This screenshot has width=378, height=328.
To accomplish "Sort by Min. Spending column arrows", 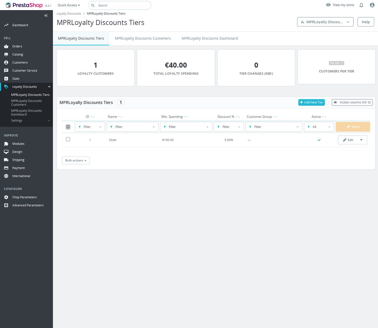I will click(186, 117).
